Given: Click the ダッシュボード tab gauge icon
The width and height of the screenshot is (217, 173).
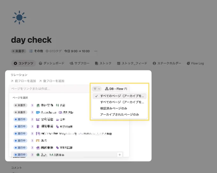Looking at the screenshot, I should click(41, 63).
